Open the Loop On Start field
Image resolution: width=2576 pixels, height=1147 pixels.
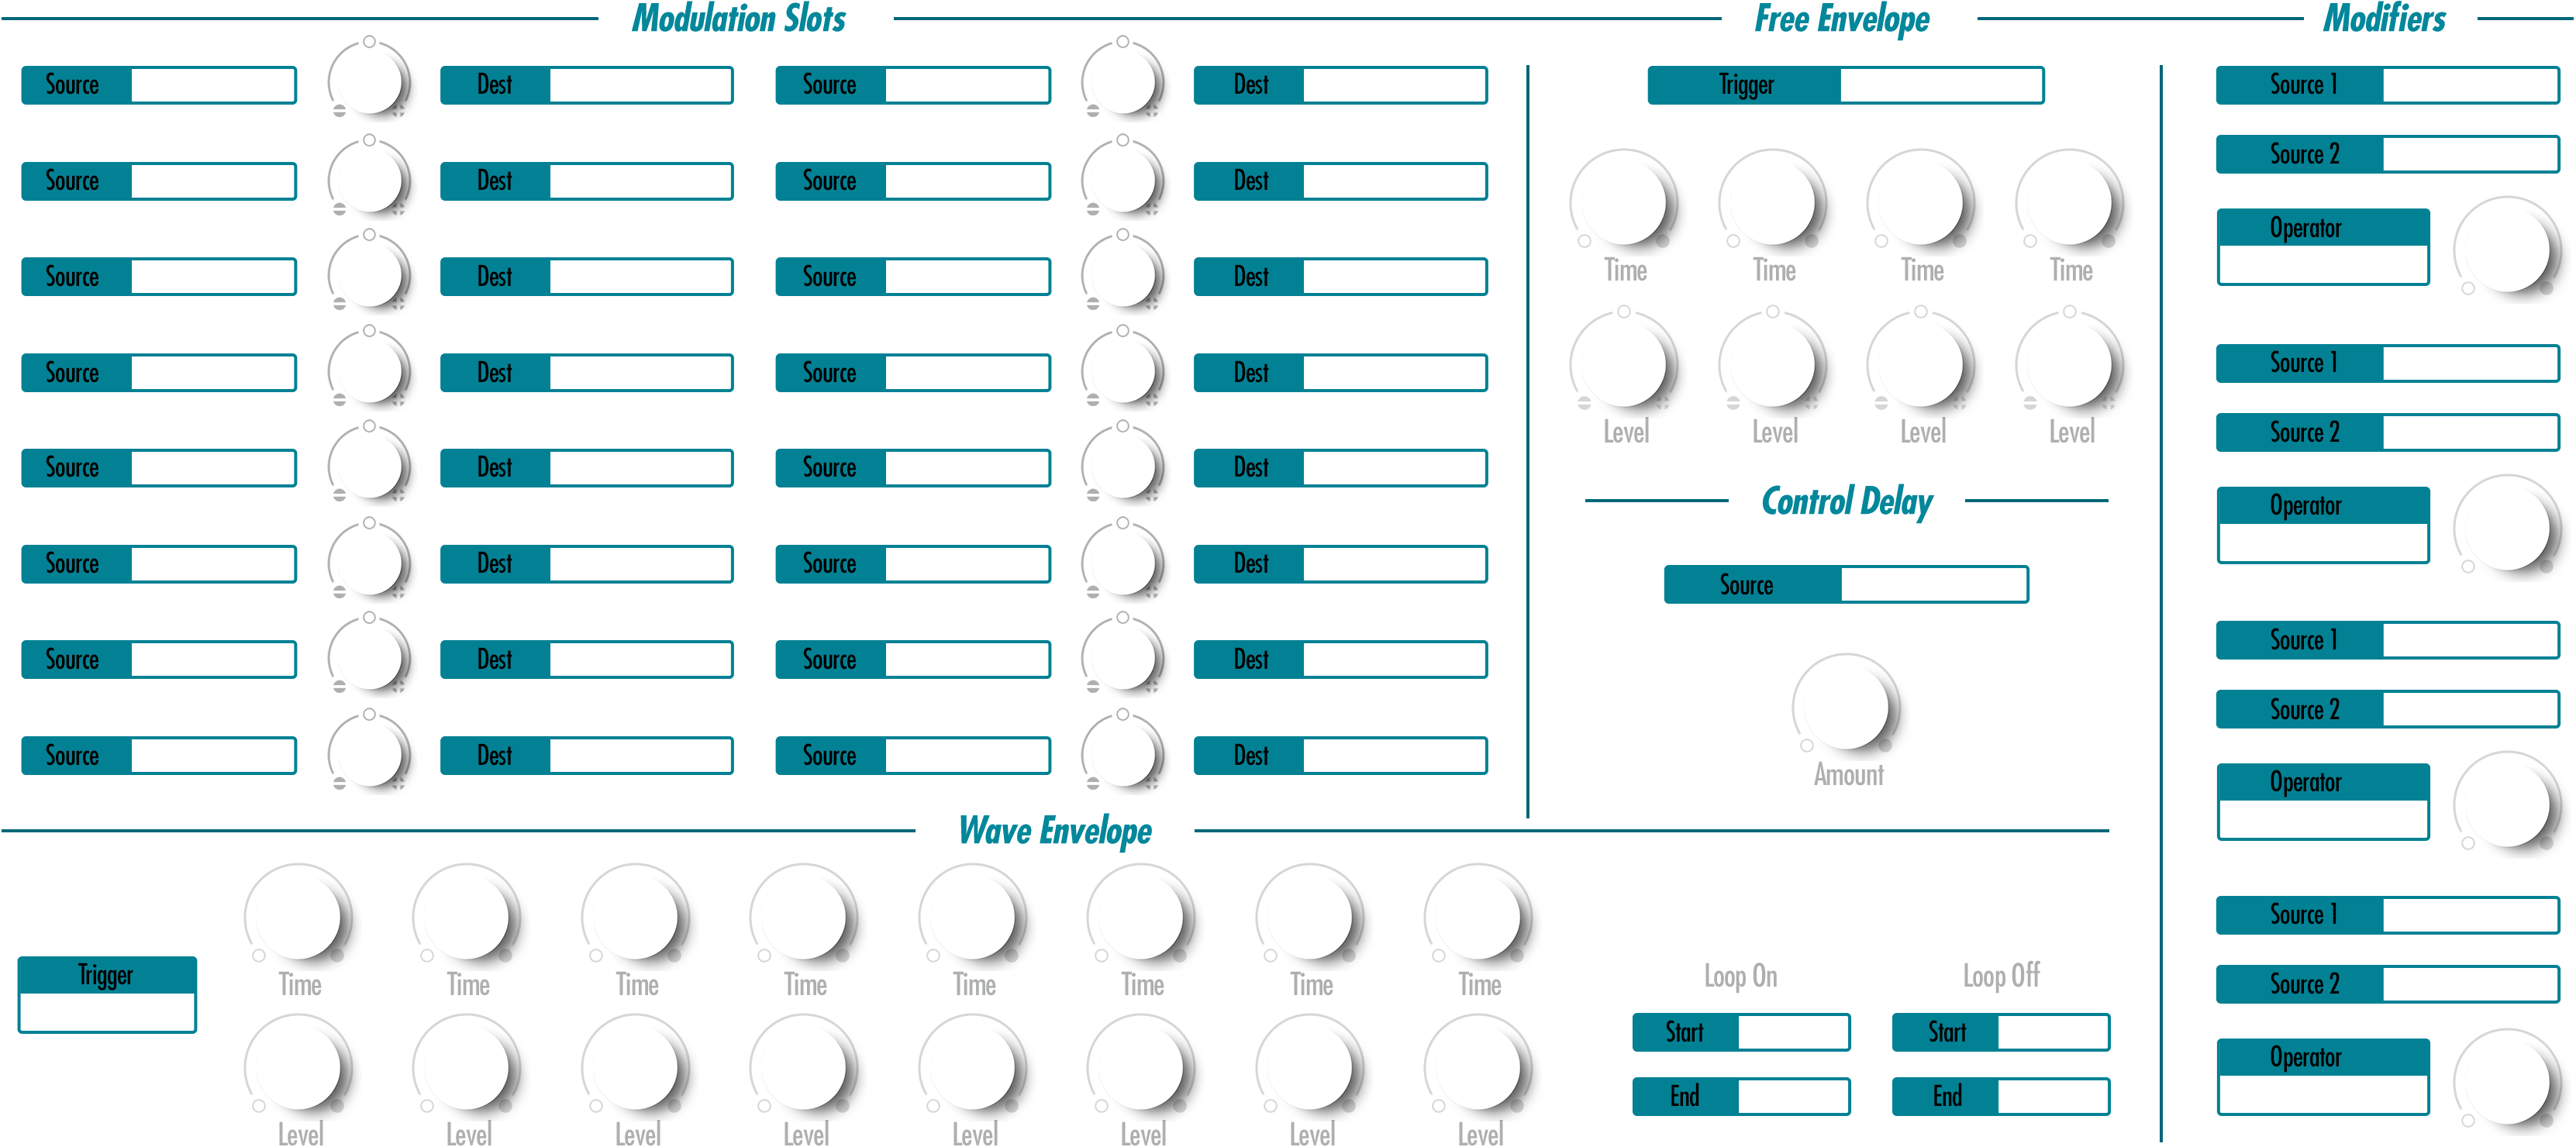click(1741, 1032)
